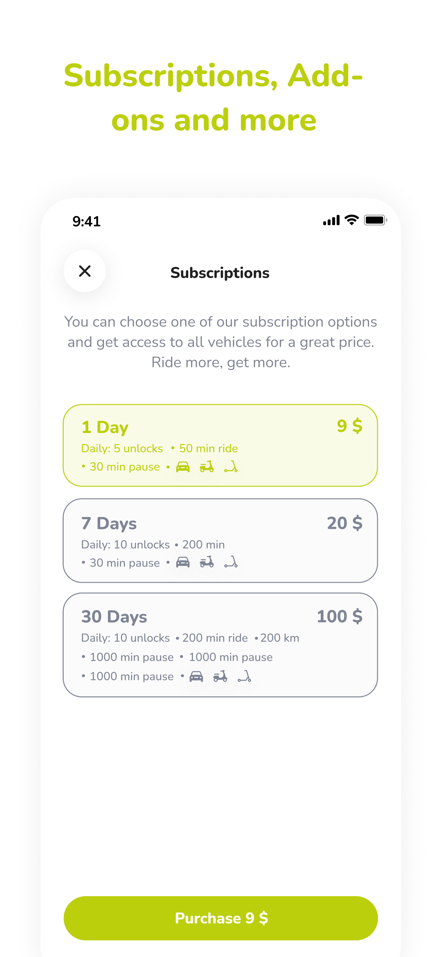Image resolution: width=442 pixels, height=957 pixels.
Task: Click the car icon in 1 Day plan
Action: tap(183, 467)
